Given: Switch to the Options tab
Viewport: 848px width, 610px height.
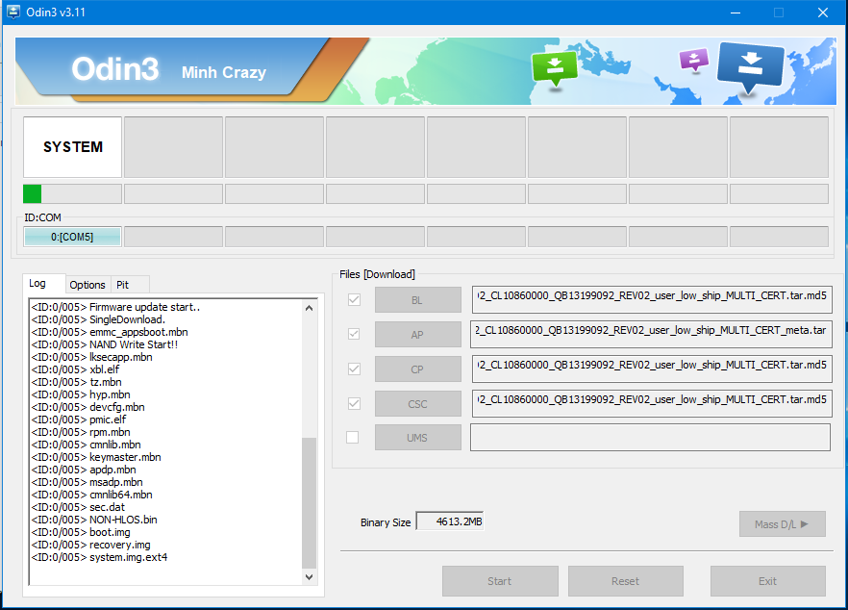Looking at the screenshot, I should (x=87, y=285).
